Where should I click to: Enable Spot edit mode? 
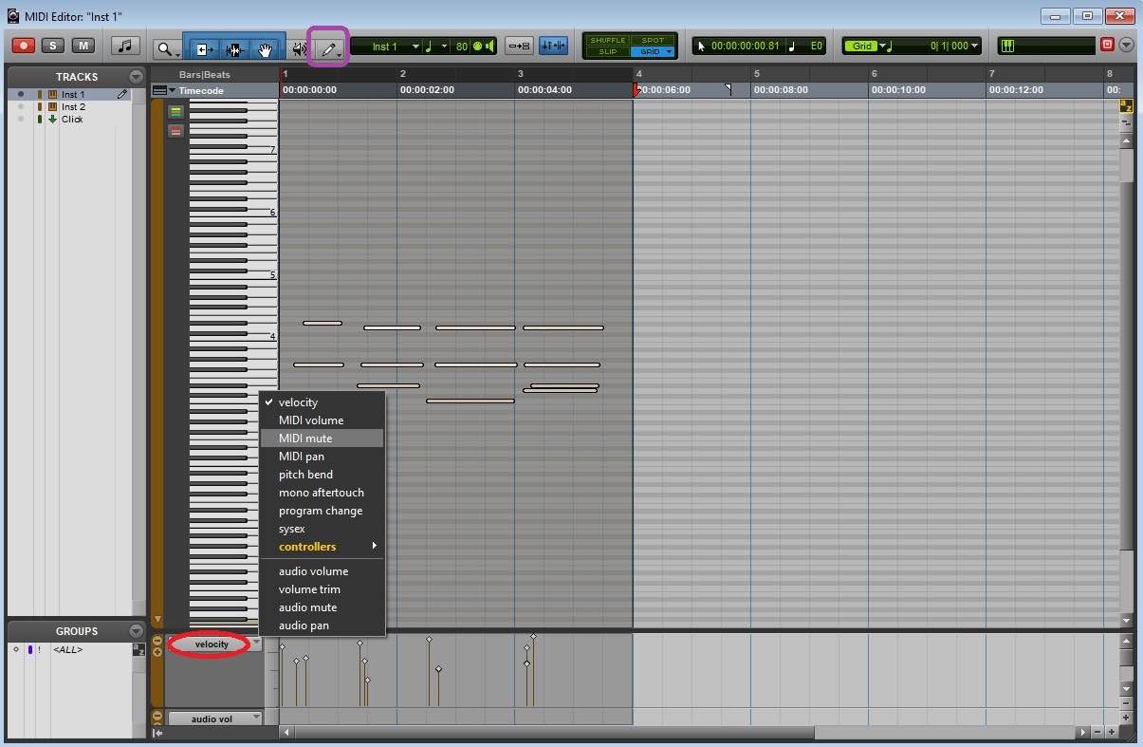(652, 40)
